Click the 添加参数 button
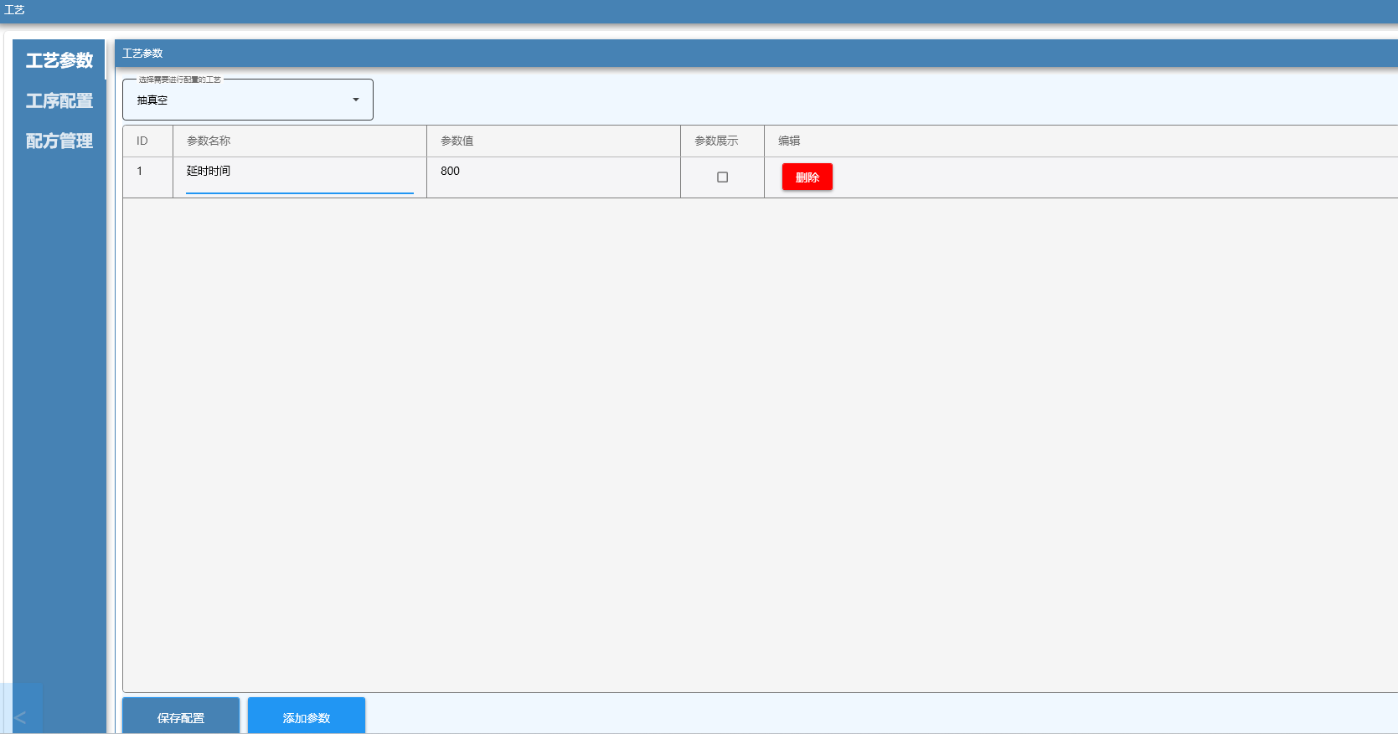1398x734 pixels. tap(307, 717)
